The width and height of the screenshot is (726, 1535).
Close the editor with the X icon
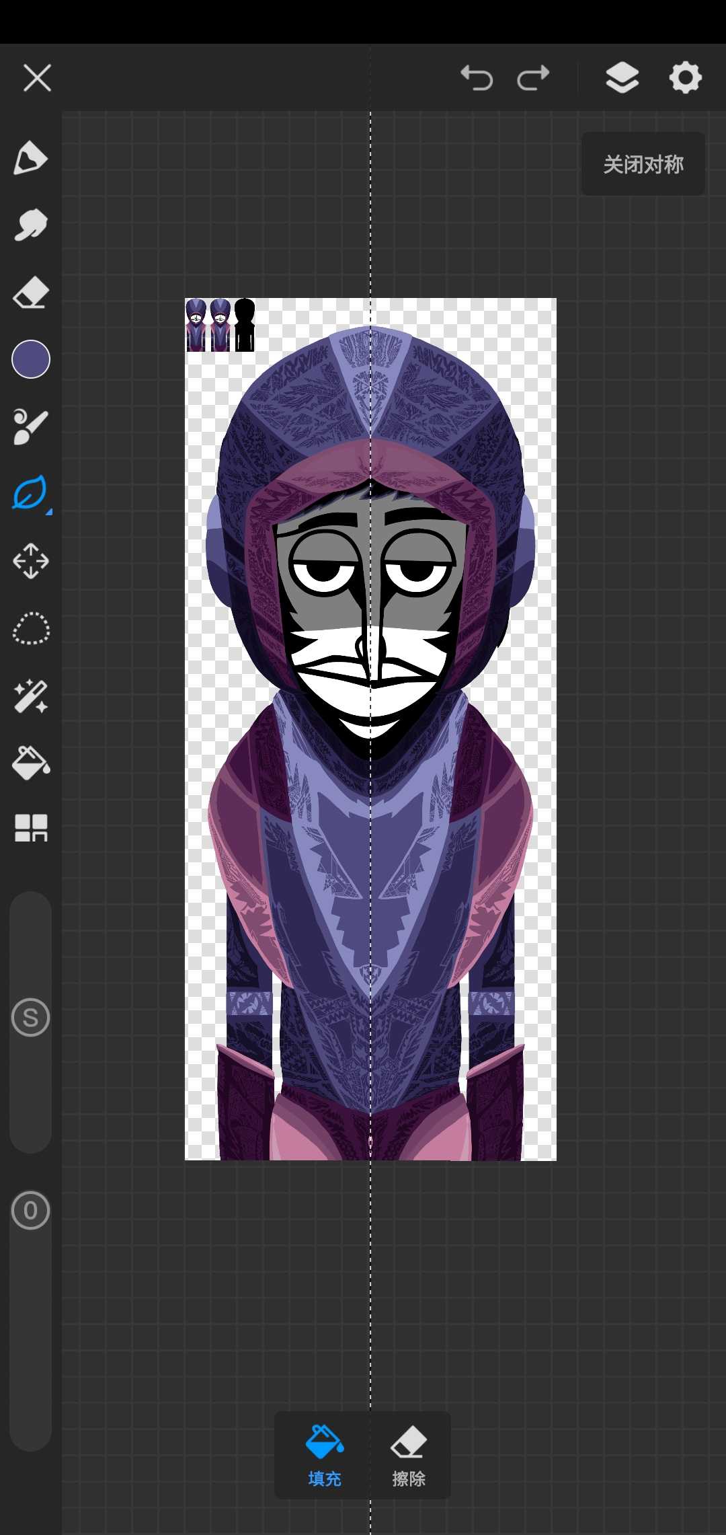[x=37, y=78]
